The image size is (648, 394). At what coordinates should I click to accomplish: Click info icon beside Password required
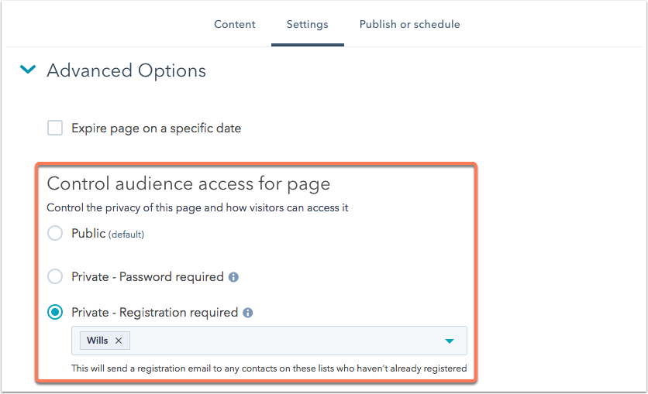point(233,277)
